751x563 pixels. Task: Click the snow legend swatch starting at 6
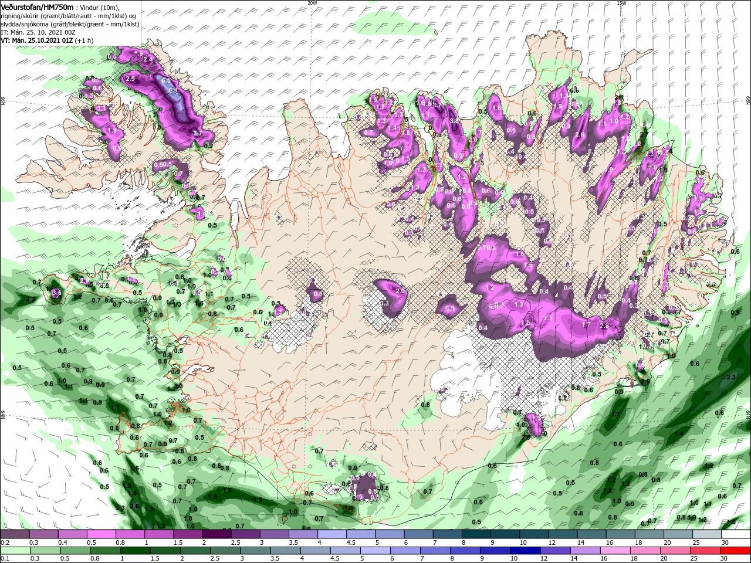pyautogui.click(x=418, y=534)
